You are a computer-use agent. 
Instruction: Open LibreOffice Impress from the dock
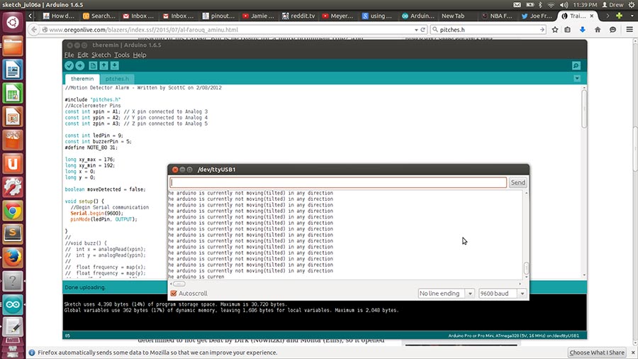click(13, 117)
